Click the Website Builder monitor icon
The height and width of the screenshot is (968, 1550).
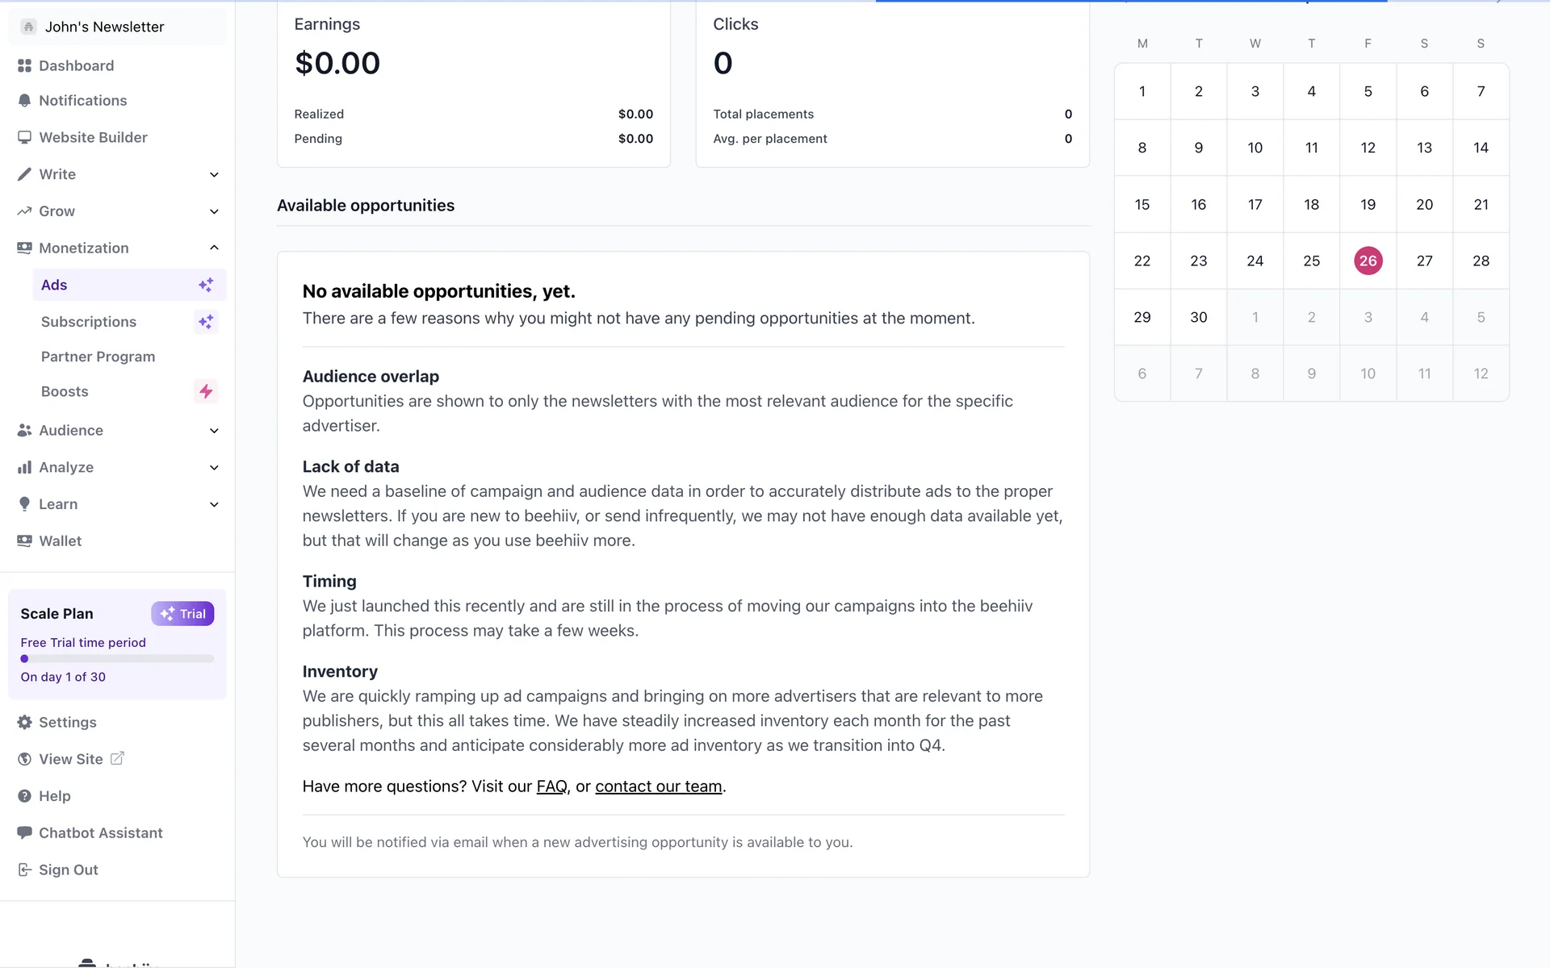(24, 137)
